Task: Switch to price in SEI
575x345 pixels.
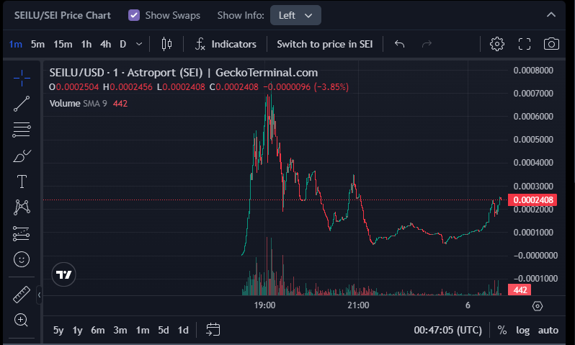Action: point(324,44)
